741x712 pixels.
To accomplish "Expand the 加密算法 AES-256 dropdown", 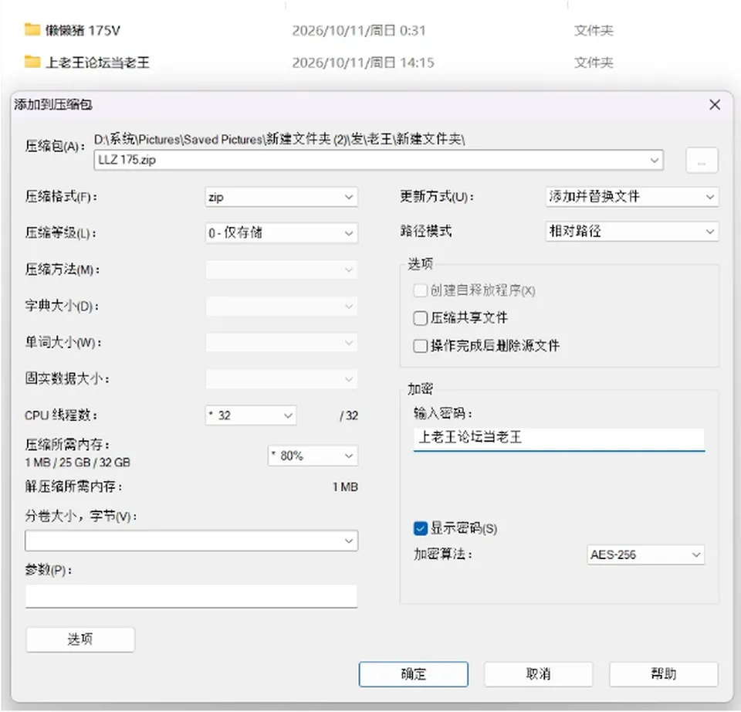I will tap(645, 554).
